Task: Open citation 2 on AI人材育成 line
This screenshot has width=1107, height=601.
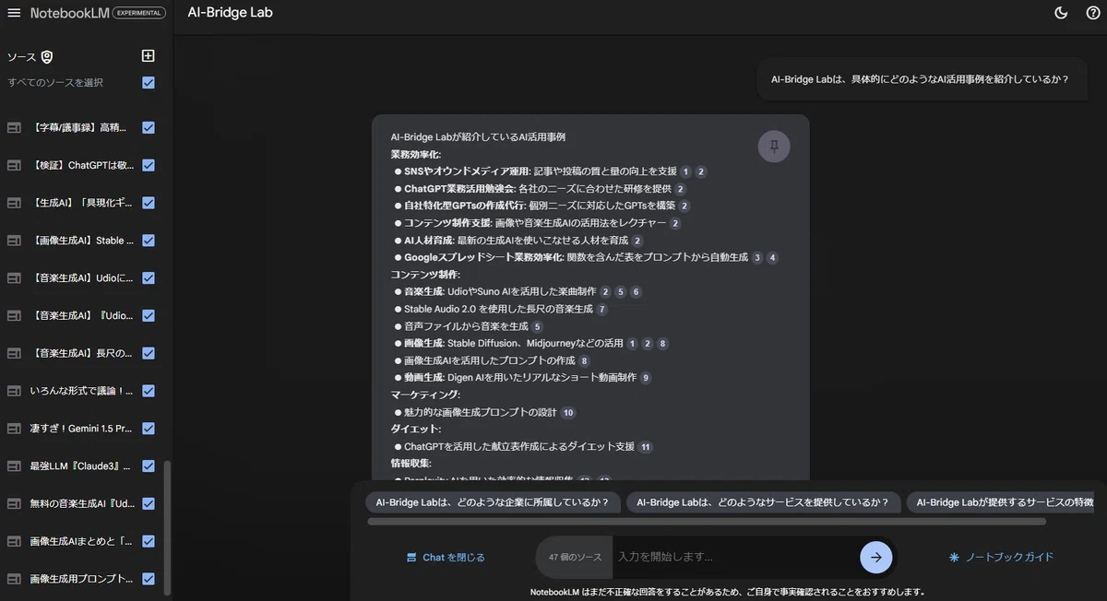Action: point(637,241)
